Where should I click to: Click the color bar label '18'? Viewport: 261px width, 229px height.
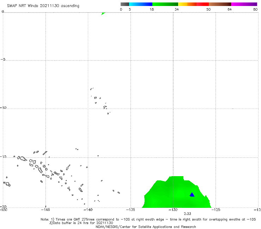coord(152,9)
